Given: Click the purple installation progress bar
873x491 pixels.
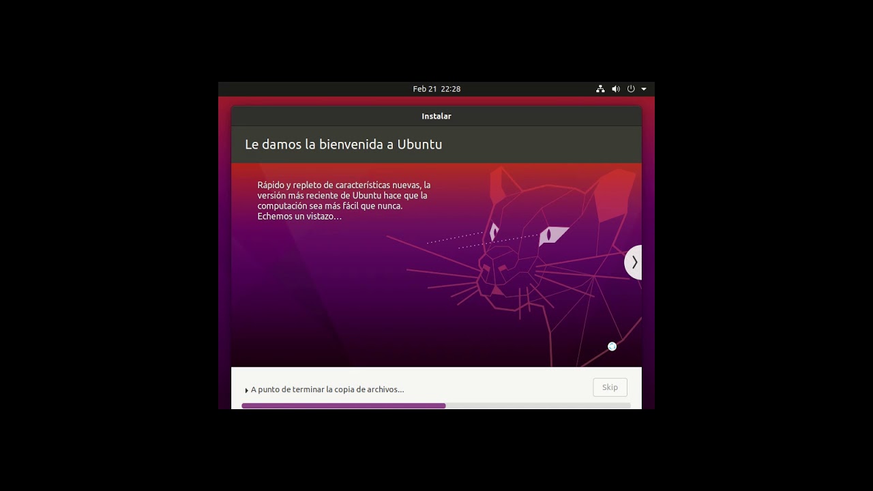Looking at the screenshot, I should point(436,406).
